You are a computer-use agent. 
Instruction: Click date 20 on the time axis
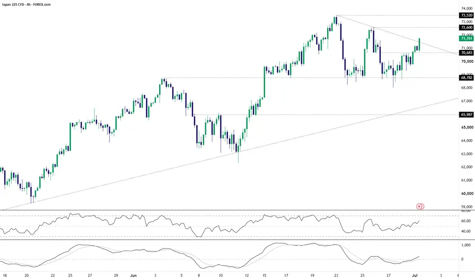click(x=27, y=275)
